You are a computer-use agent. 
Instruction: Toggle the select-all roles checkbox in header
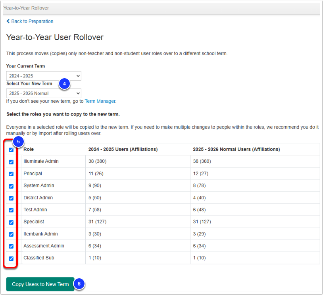tap(12, 150)
